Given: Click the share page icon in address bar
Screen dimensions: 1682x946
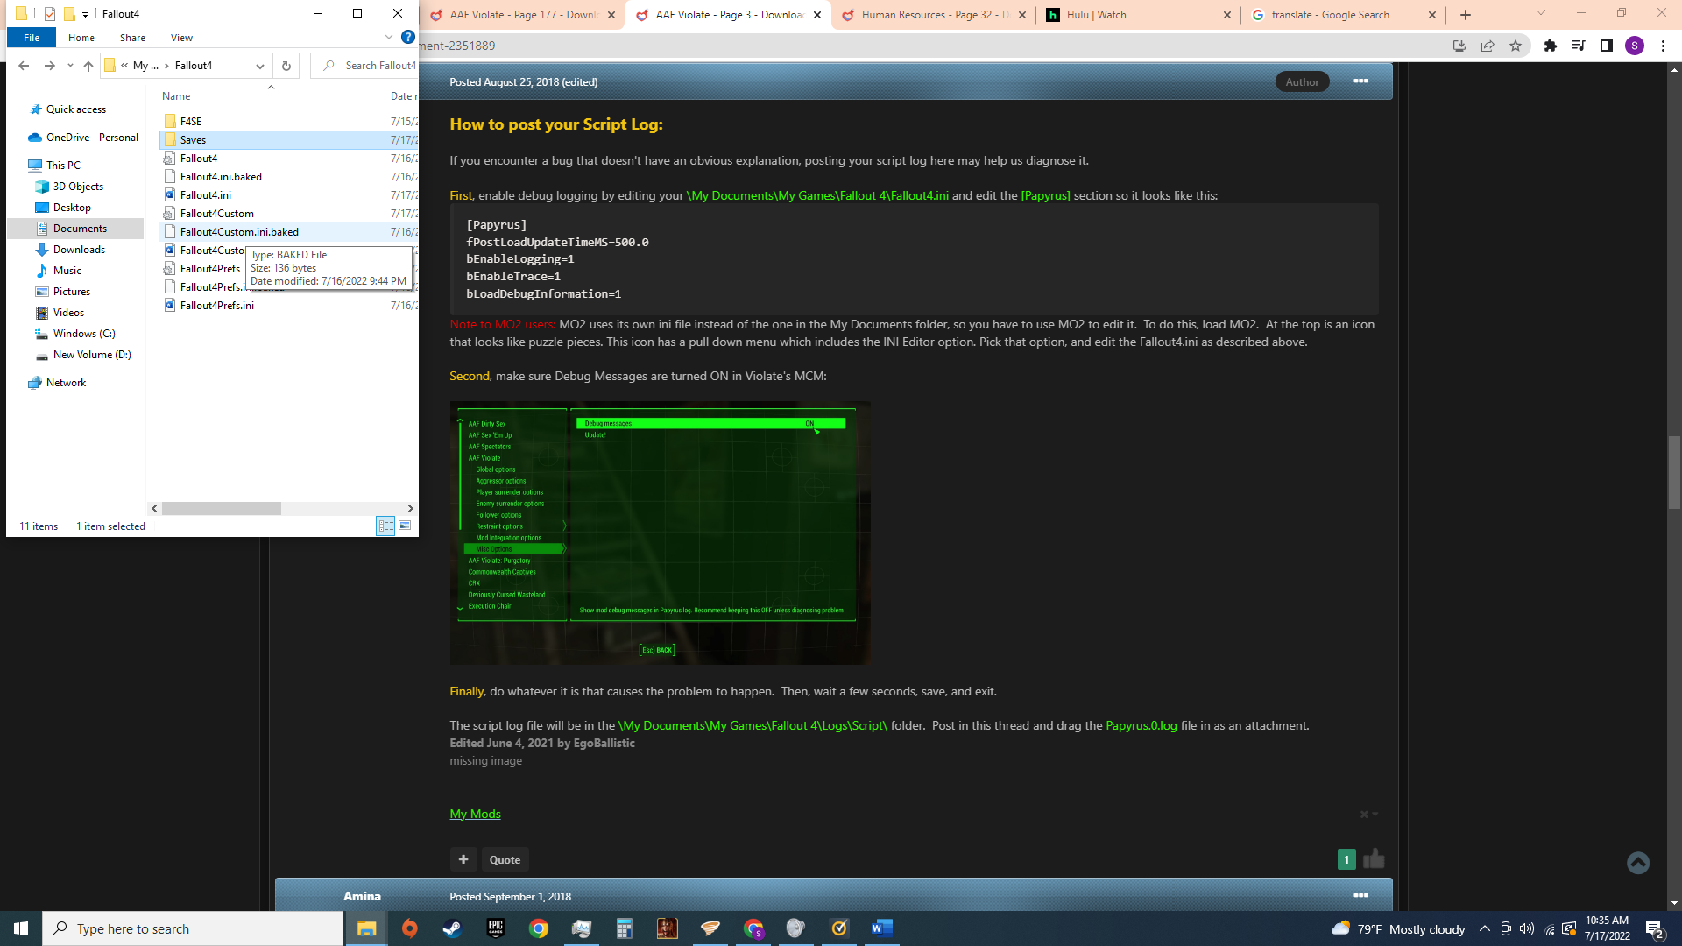Looking at the screenshot, I should (1488, 46).
